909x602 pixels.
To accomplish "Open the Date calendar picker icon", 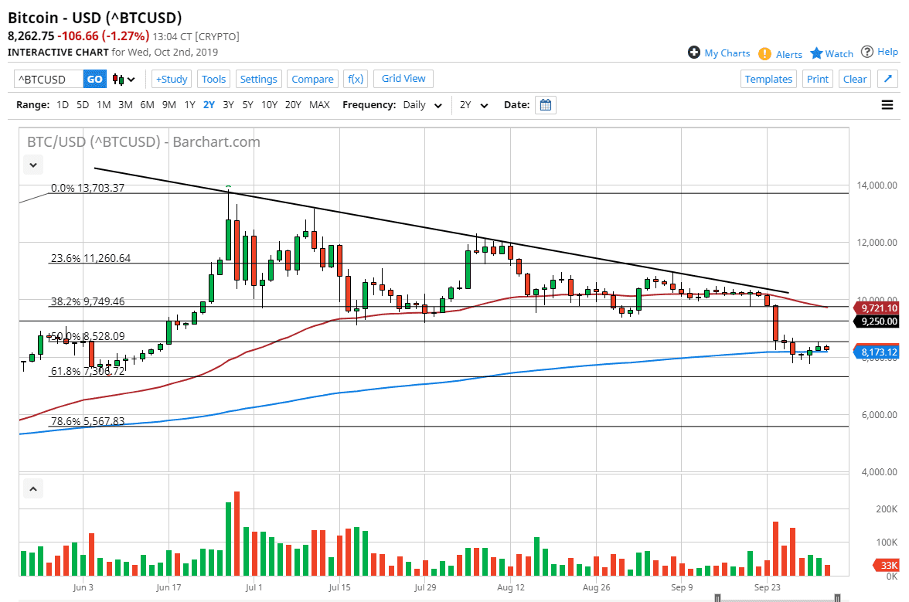I will pyautogui.click(x=545, y=104).
